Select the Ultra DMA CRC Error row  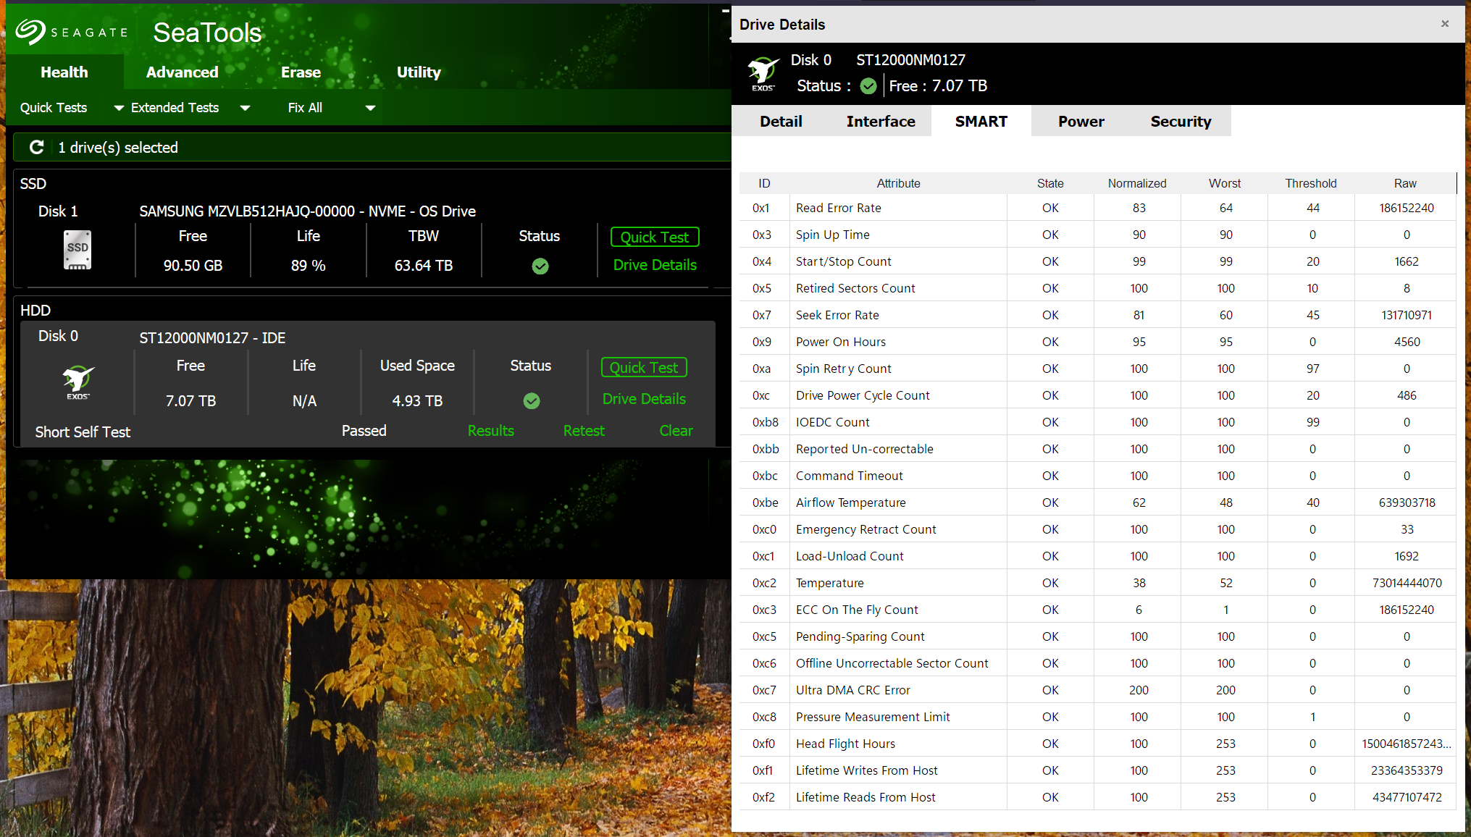point(1097,690)
